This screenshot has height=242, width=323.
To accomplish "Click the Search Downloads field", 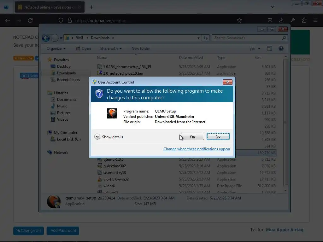I will (250, 38).
